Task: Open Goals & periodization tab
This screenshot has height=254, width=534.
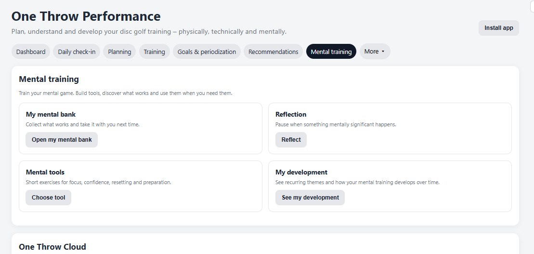Action: (x=207, y=52)
